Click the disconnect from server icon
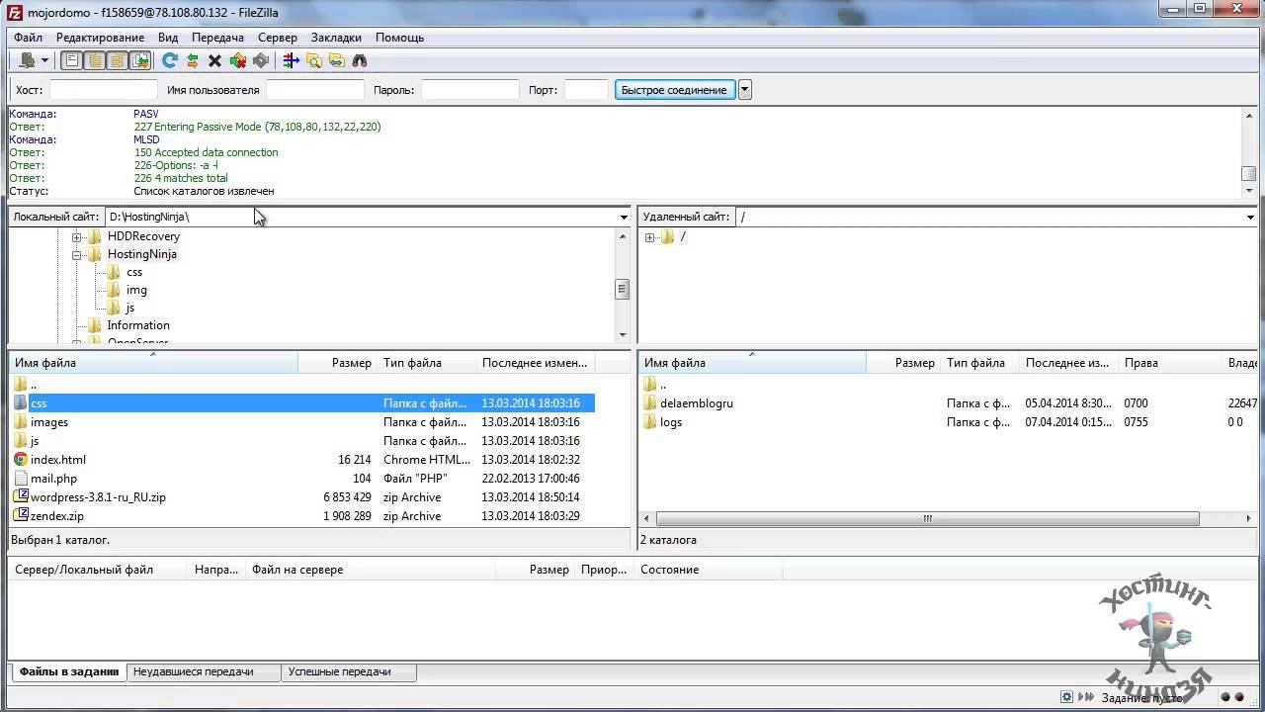The image size is (1265, 712). (238, 61)
